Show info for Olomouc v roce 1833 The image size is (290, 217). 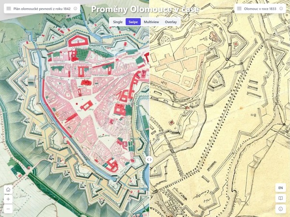click(x=281, y=9)
